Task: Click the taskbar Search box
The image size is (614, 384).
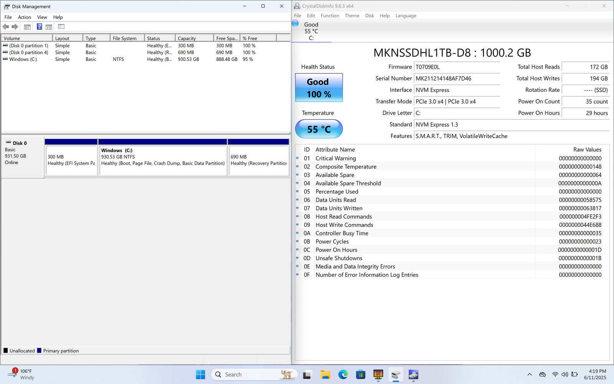Action: tap(254, 374)
